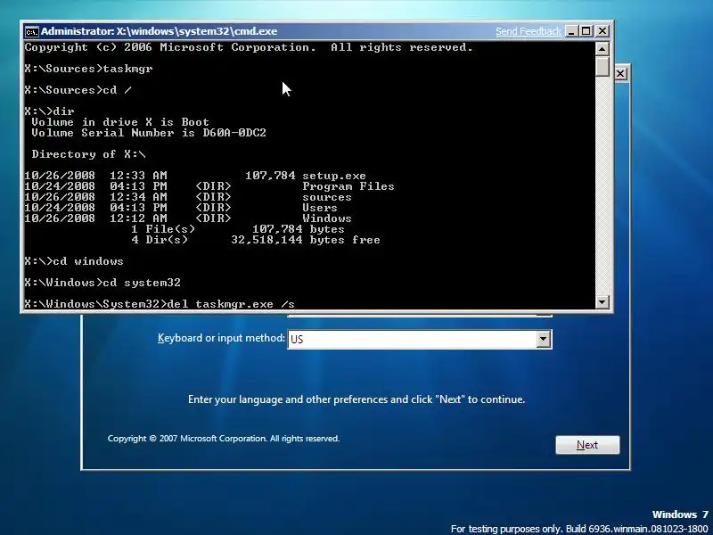
Task: Click the 'X:\Sources>taskmgr' line
Action: pos(88,69)
